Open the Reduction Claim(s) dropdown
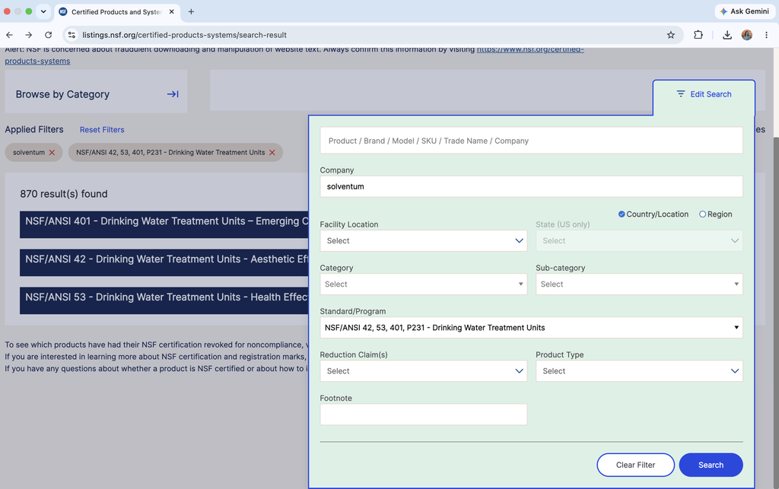Viewport: 779px width, 489px height. [423, 371]
